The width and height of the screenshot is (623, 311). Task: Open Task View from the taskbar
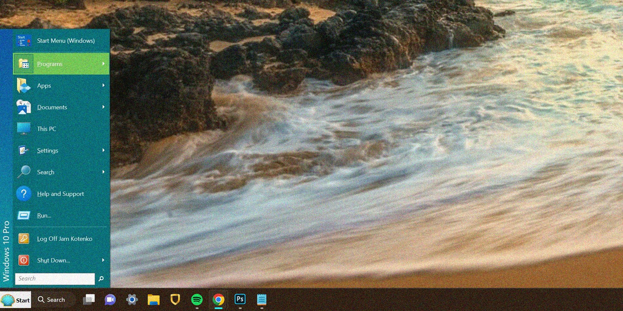tap(89, 300)
